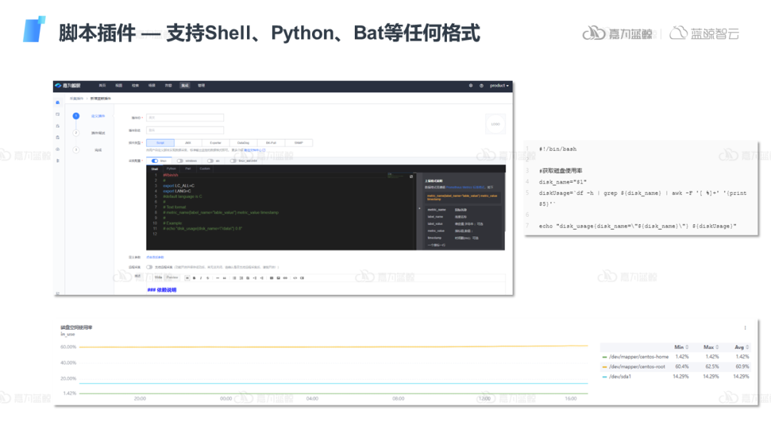Click orange swatch for centos-root series

point(605,367)
